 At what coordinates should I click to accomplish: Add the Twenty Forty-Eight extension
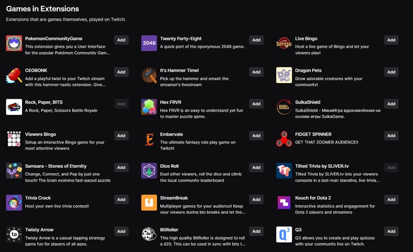coord(257,40)
